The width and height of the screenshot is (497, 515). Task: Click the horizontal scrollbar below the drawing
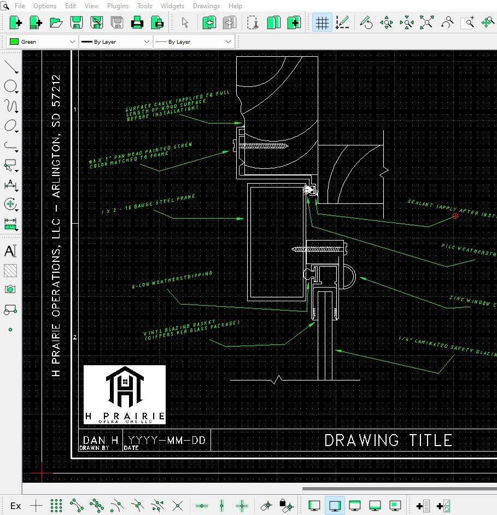pyautogui.click(x=399, y=489)
